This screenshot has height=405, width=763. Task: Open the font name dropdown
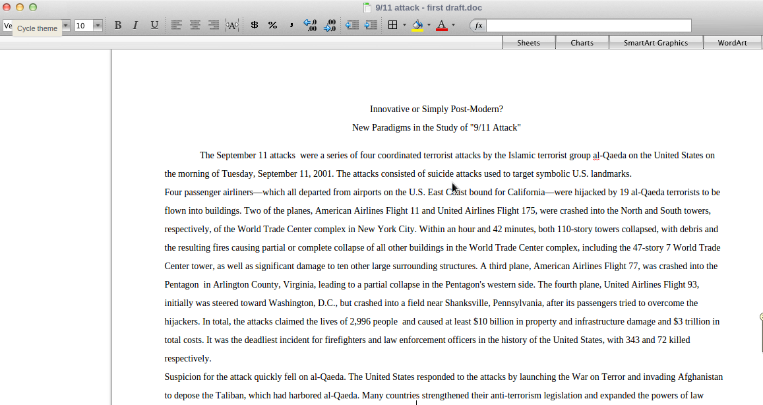(x=66, y=25)
